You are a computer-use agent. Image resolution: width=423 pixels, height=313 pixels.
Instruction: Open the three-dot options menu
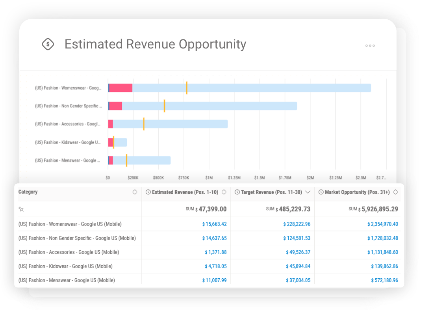[370, 46]
